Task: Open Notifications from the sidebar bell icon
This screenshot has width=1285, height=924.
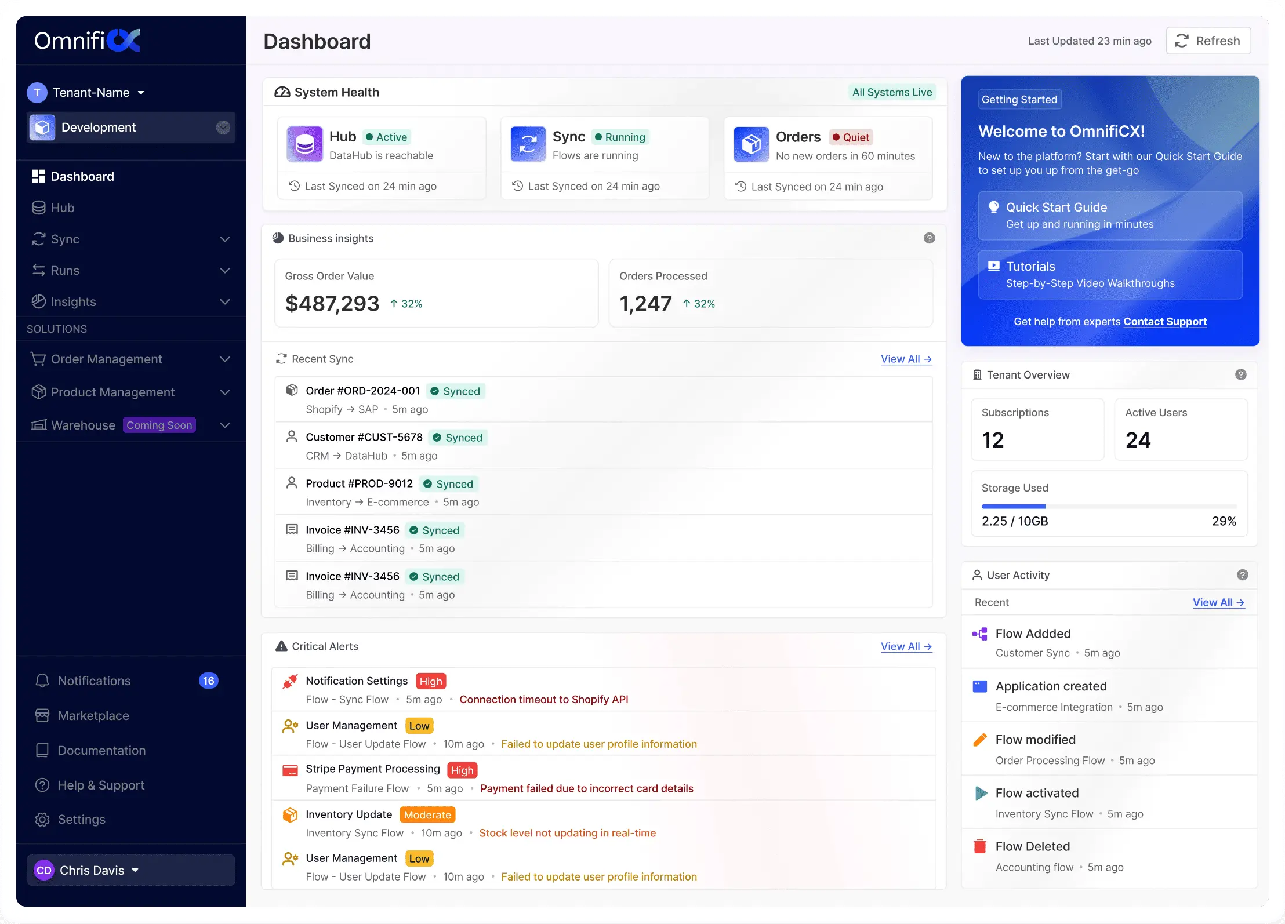Action: point(94,681)
